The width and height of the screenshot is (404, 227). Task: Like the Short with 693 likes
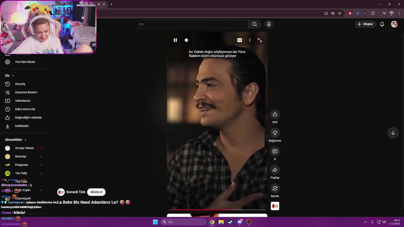coord(275,114)
